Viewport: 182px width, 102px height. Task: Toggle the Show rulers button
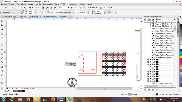76,8
